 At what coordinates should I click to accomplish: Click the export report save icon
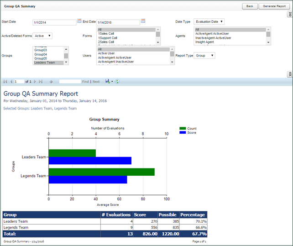(107, 81)
